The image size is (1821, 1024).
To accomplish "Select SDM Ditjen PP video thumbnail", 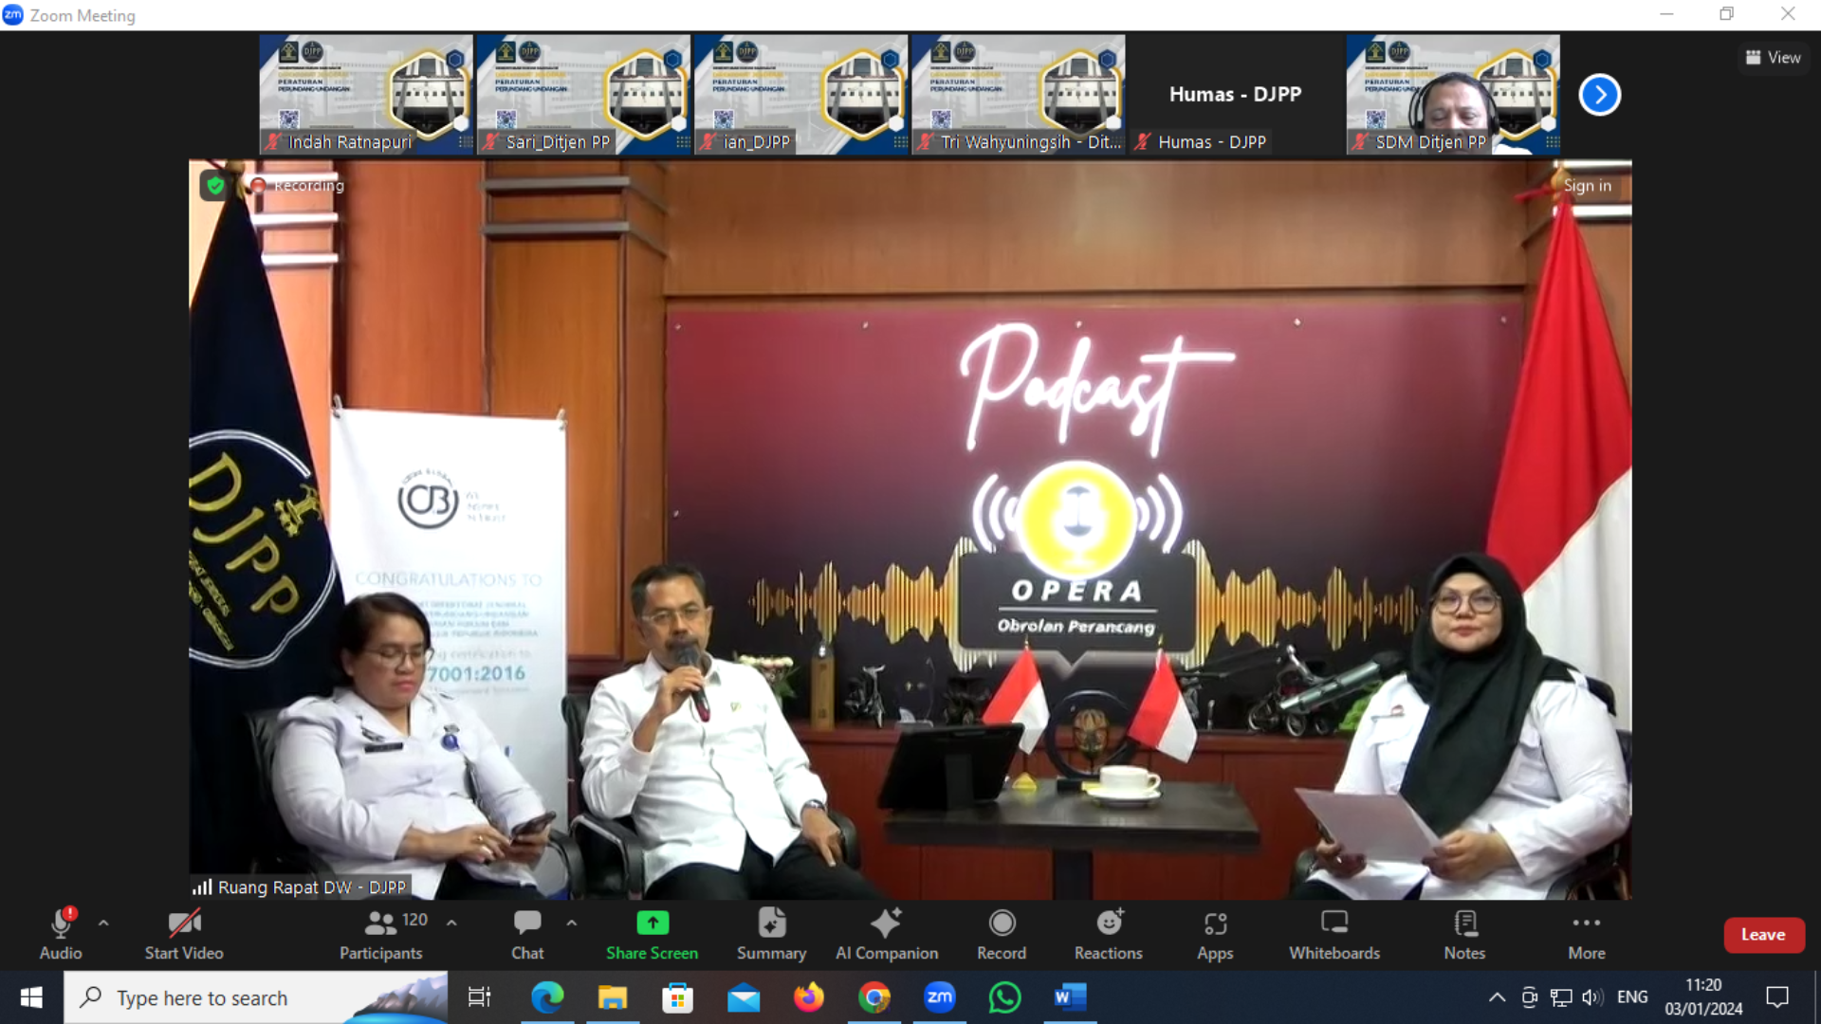I will (1453, 95).
